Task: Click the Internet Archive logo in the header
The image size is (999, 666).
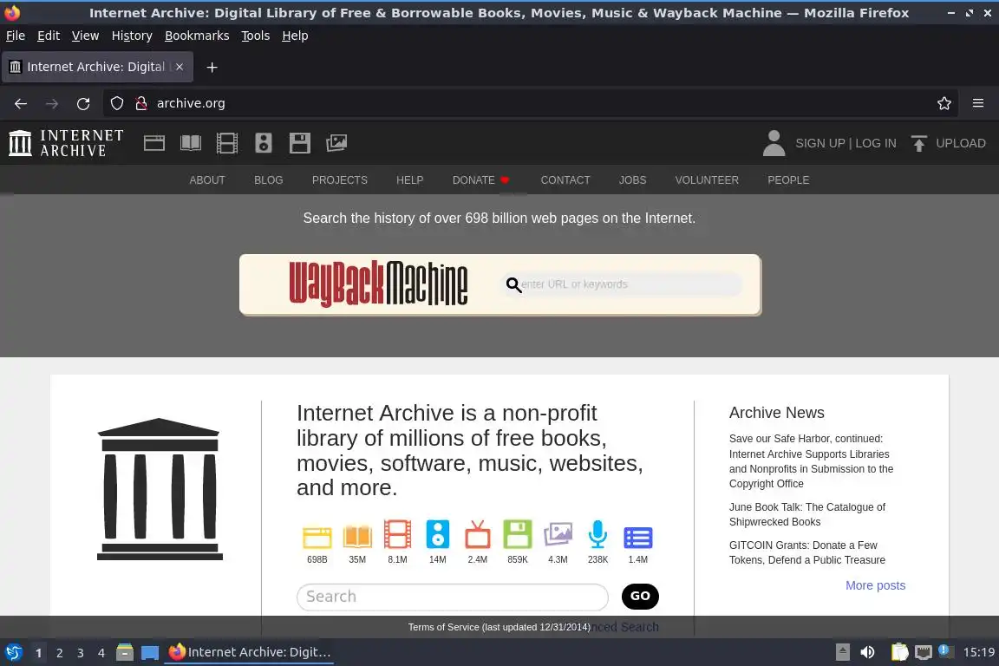Action: pyautogui.click(x=66, y=143)
